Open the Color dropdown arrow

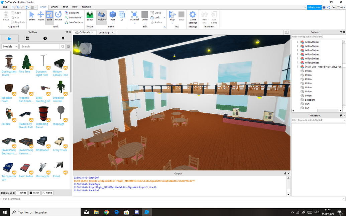pos(145,23)
